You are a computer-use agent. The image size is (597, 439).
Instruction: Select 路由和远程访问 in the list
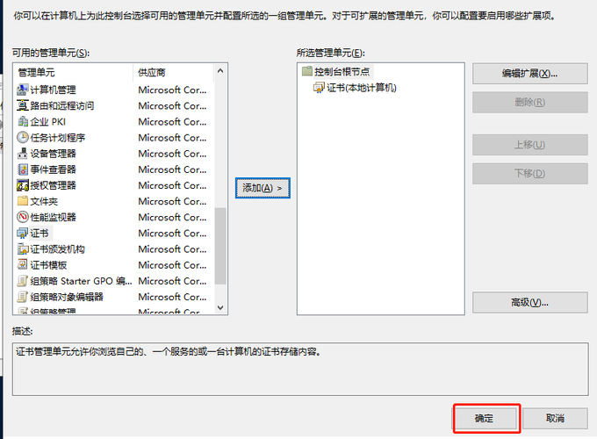pos(62,105)
